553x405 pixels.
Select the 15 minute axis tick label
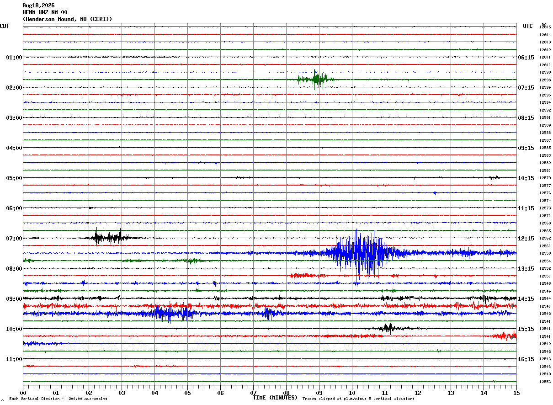click(516, 393)
